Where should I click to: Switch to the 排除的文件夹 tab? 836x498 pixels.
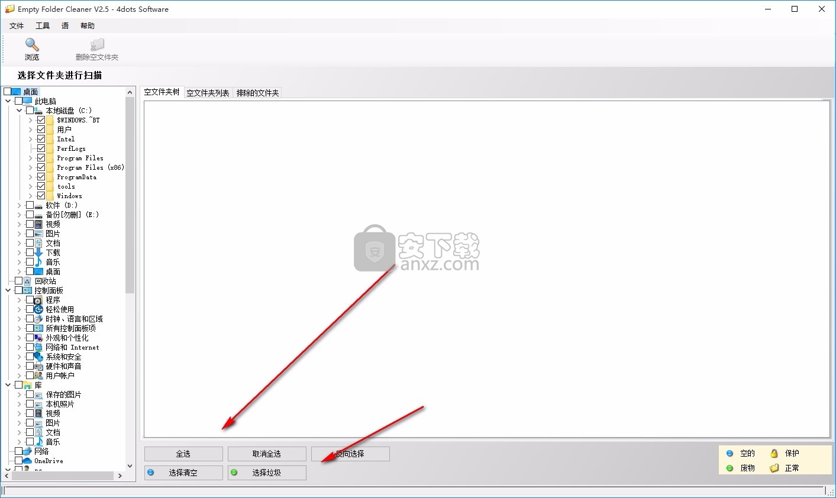coord(257,93)
